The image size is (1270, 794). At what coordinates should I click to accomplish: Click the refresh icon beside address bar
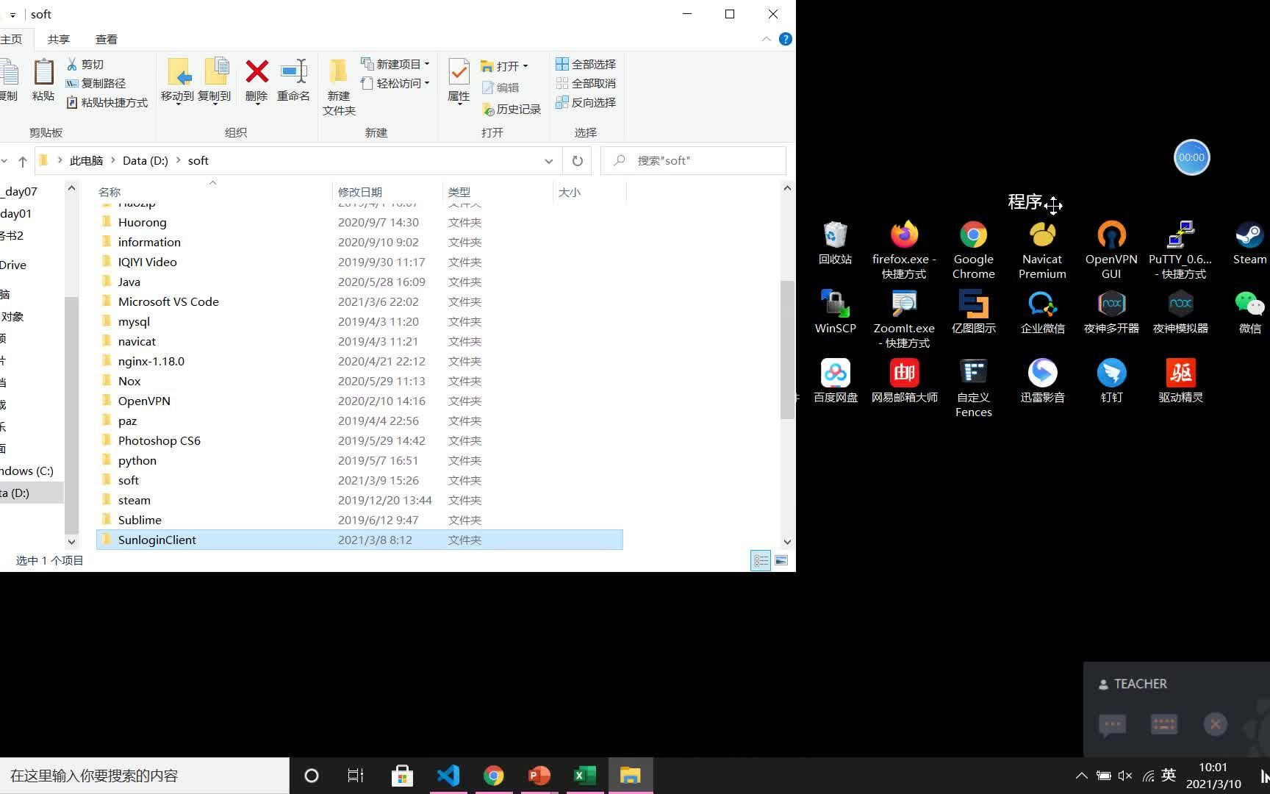[578, 161]
